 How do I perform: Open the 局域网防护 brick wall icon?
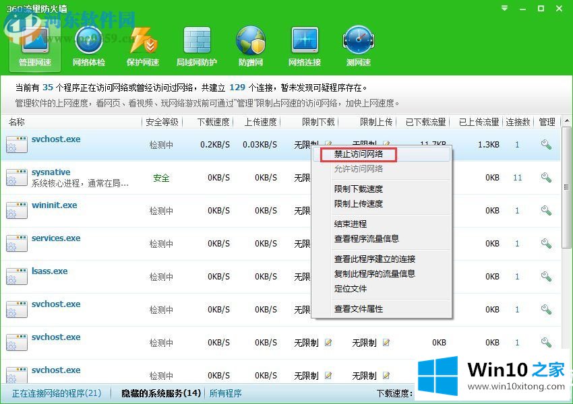tap(197, 46)
